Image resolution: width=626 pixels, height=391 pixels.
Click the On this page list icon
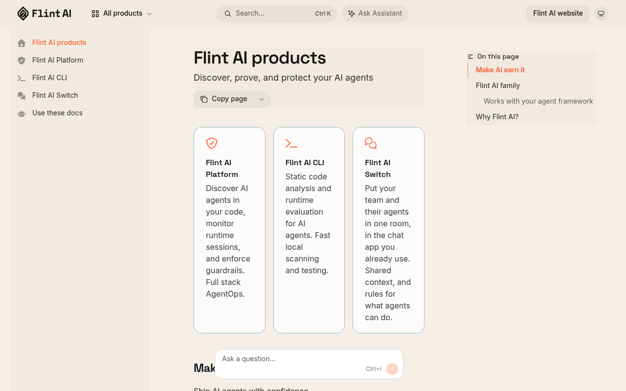470,57
